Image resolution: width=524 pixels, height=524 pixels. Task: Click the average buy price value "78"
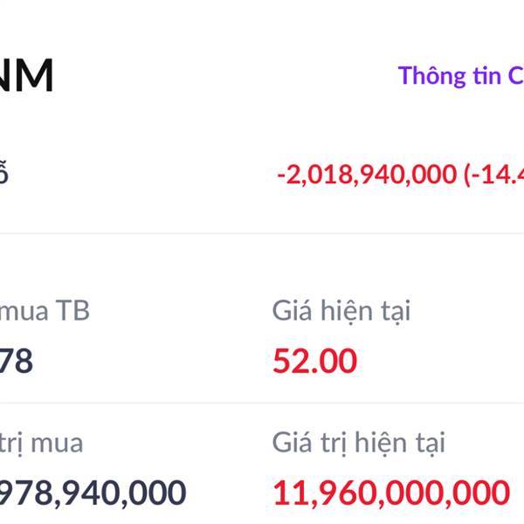click(x=17, y=360)
